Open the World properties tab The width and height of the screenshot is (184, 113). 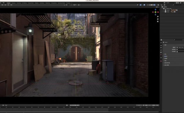(161, 54)
